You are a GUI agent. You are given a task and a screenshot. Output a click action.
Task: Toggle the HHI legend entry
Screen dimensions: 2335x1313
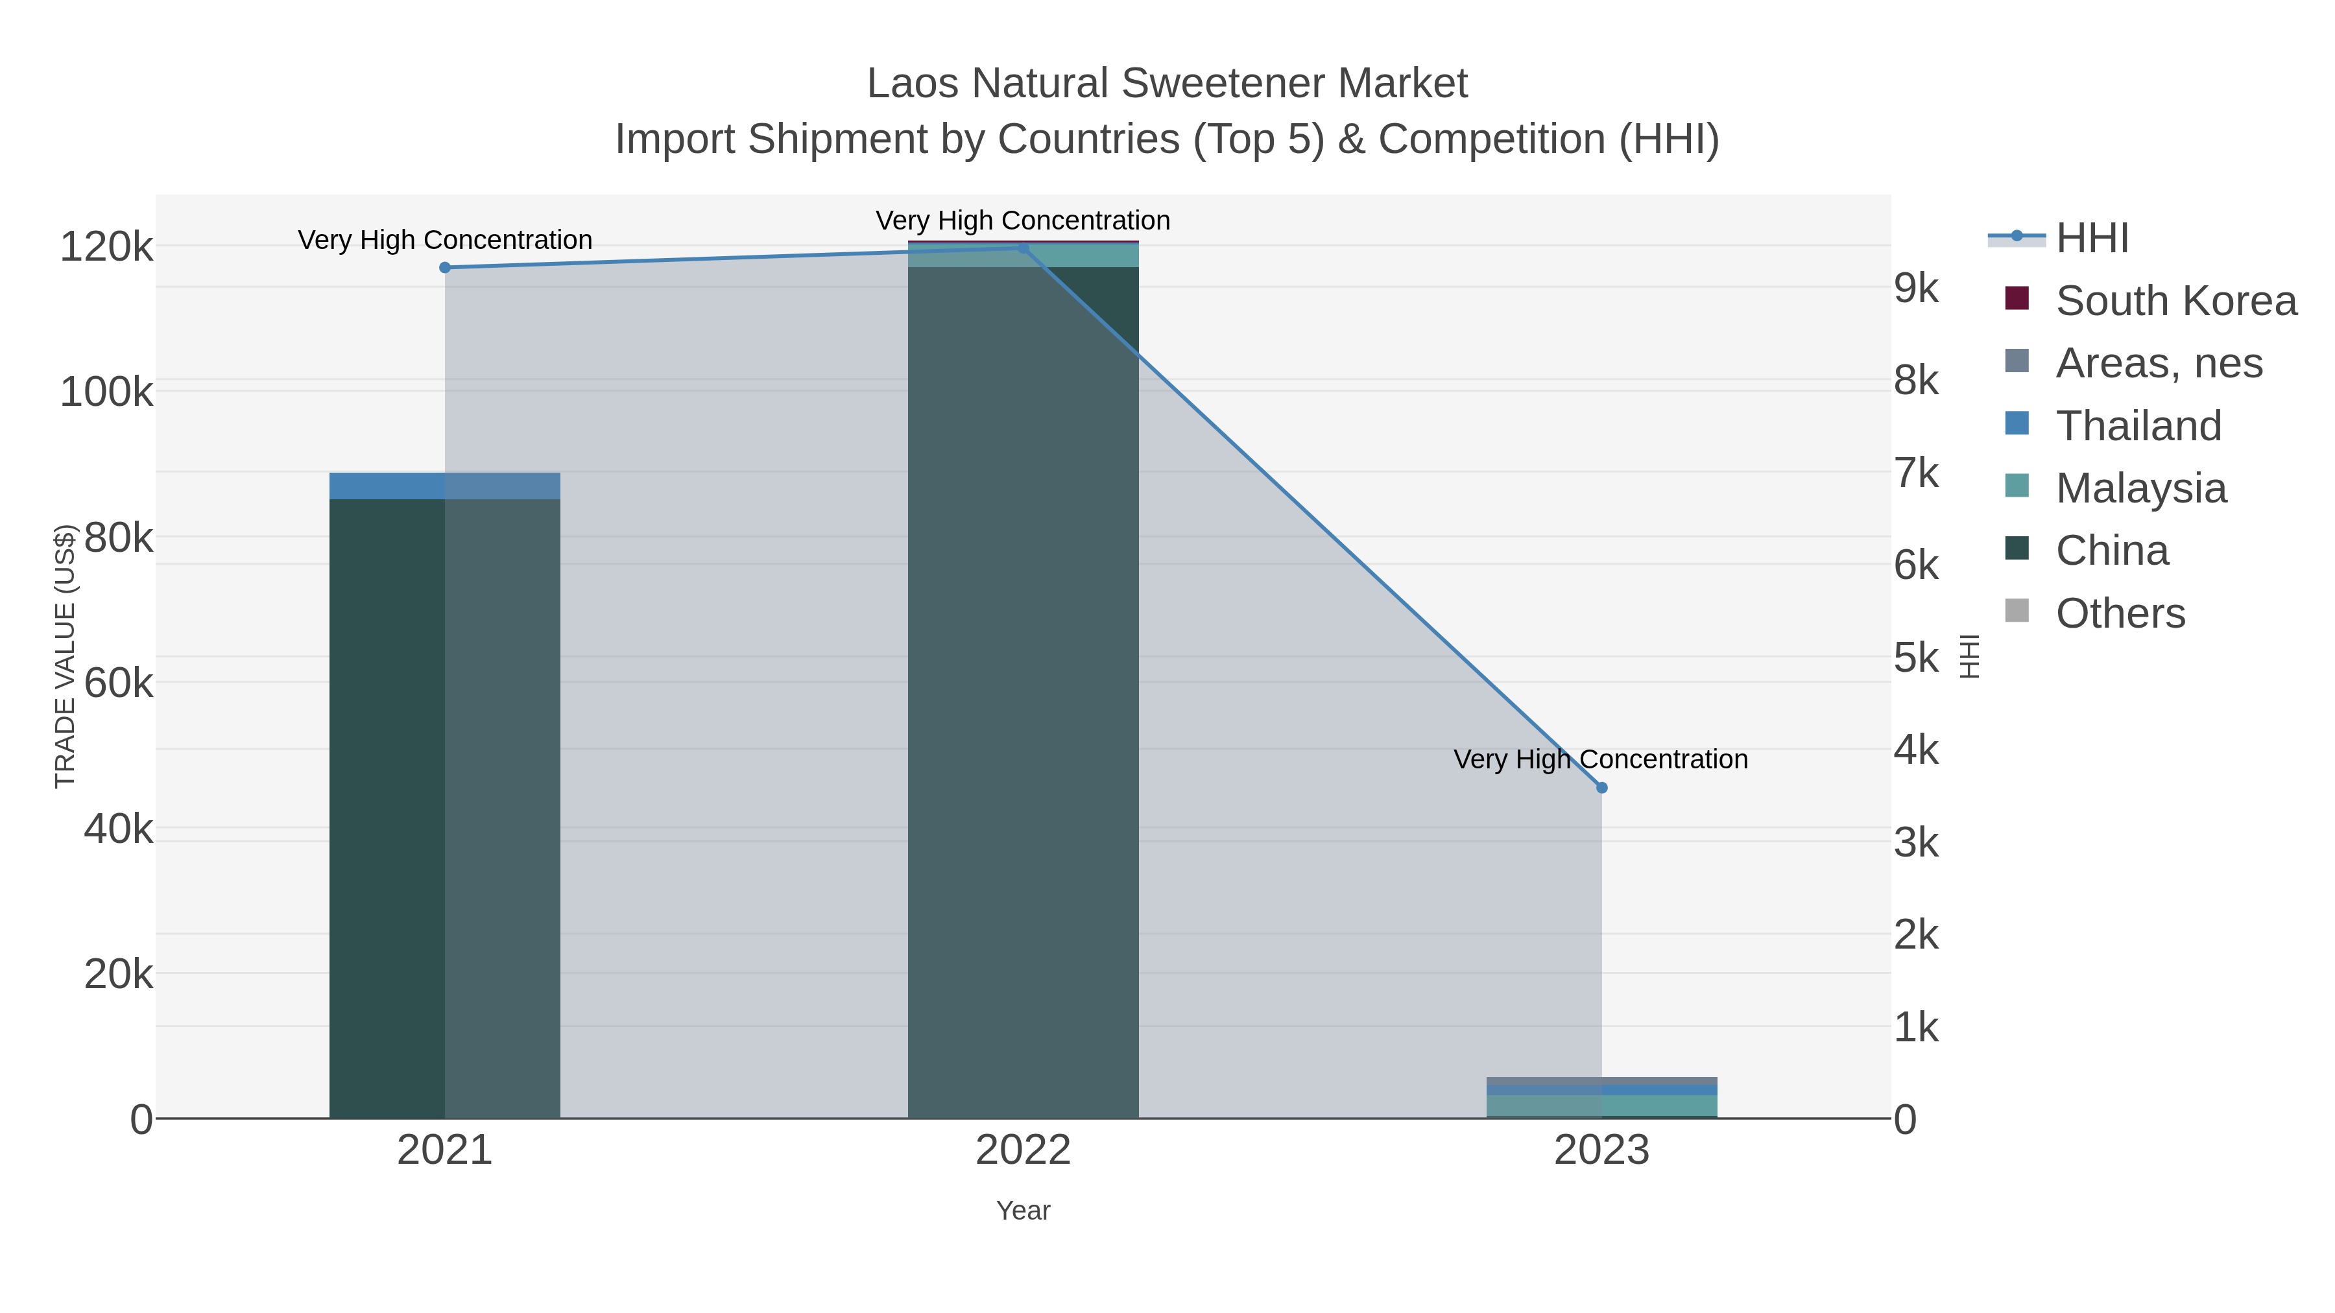[2059, 239]
